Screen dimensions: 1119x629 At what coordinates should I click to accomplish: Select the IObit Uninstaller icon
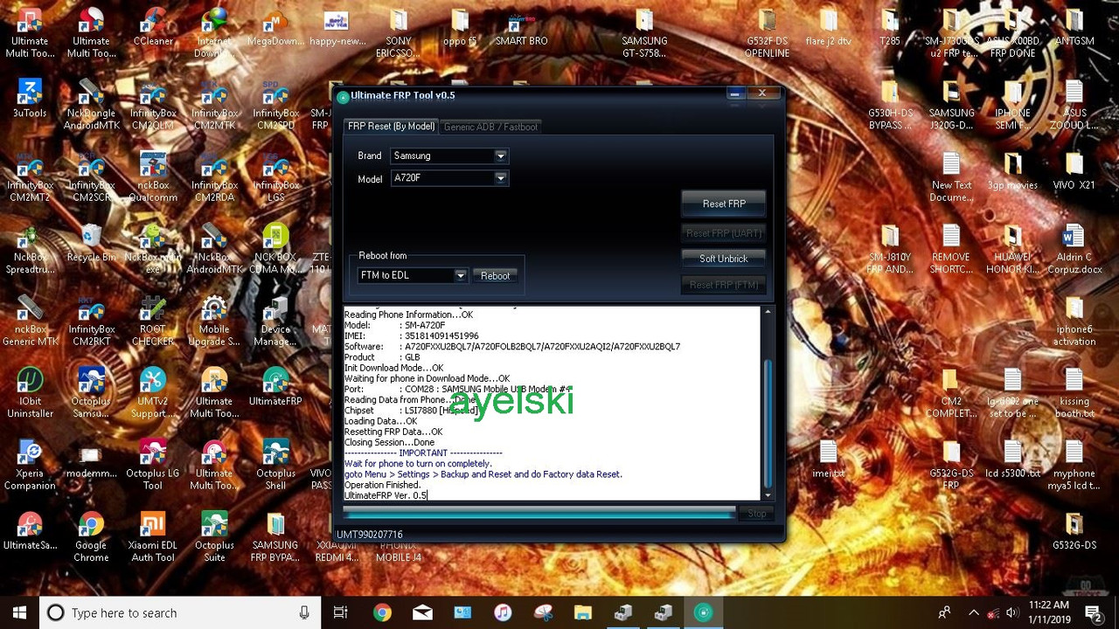(x=30, y=393)
